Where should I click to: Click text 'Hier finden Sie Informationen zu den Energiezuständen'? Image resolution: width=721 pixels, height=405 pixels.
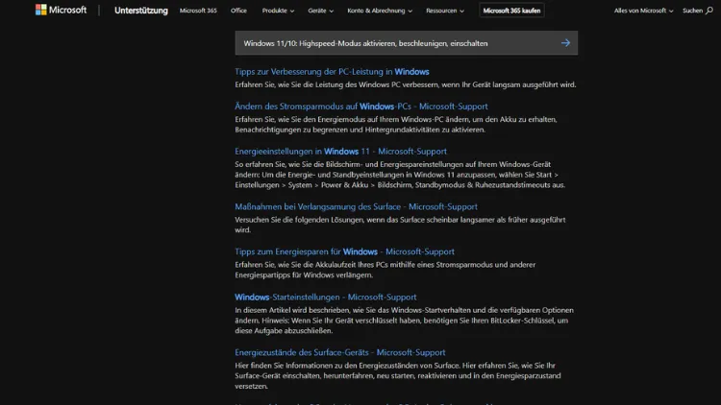pos(327,366)
